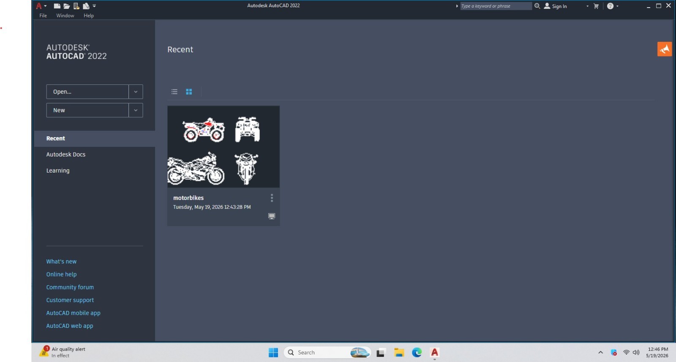Expand the New template dropdown arrow
Image resolution: width=676 pixels, height=362 pixels.
pos(136,110)
